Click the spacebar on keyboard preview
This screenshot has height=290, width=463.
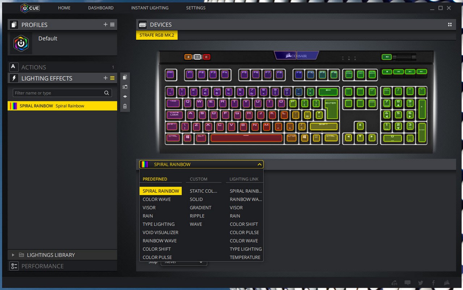246,138
